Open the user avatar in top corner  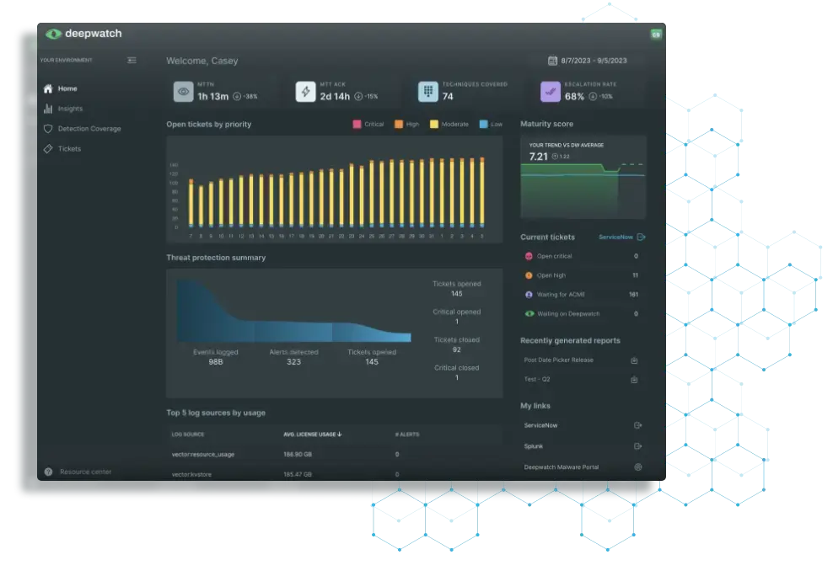656,35
